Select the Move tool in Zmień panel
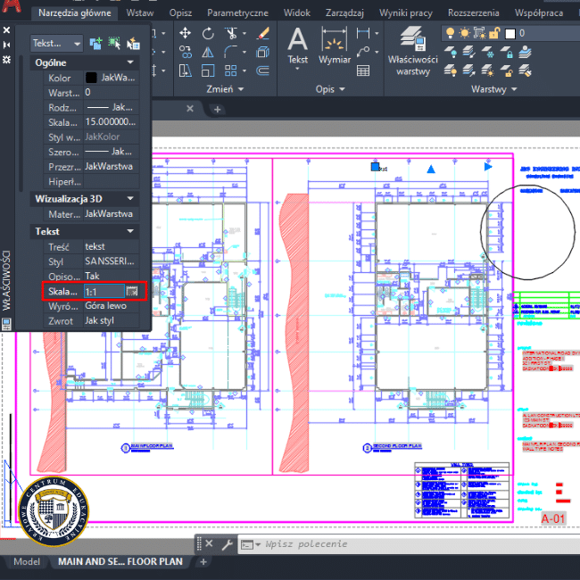This screenshot has width=580, height=580. pyautogui.click(x=185, y=33)
